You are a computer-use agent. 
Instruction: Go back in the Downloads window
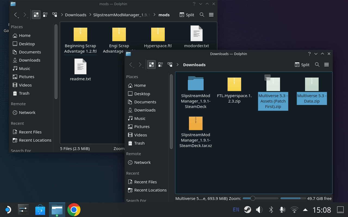click(131, 65)
